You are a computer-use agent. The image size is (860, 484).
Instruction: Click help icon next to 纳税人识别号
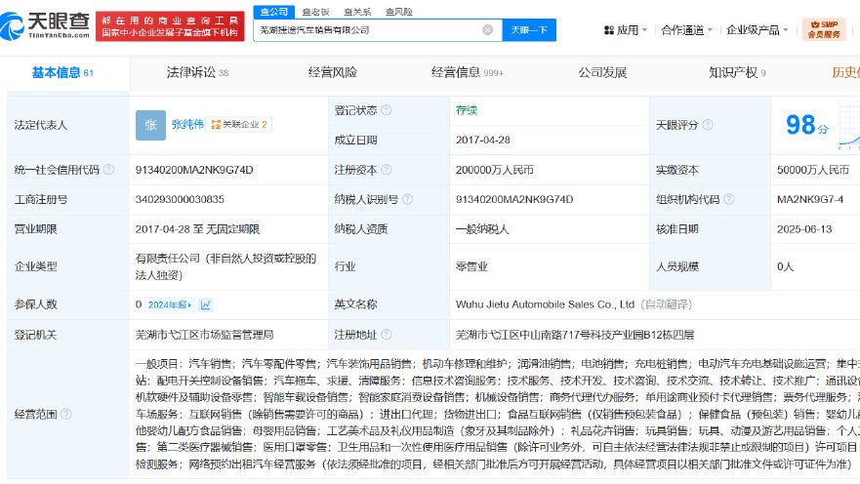pyautogui.click(x=407, y=199)
